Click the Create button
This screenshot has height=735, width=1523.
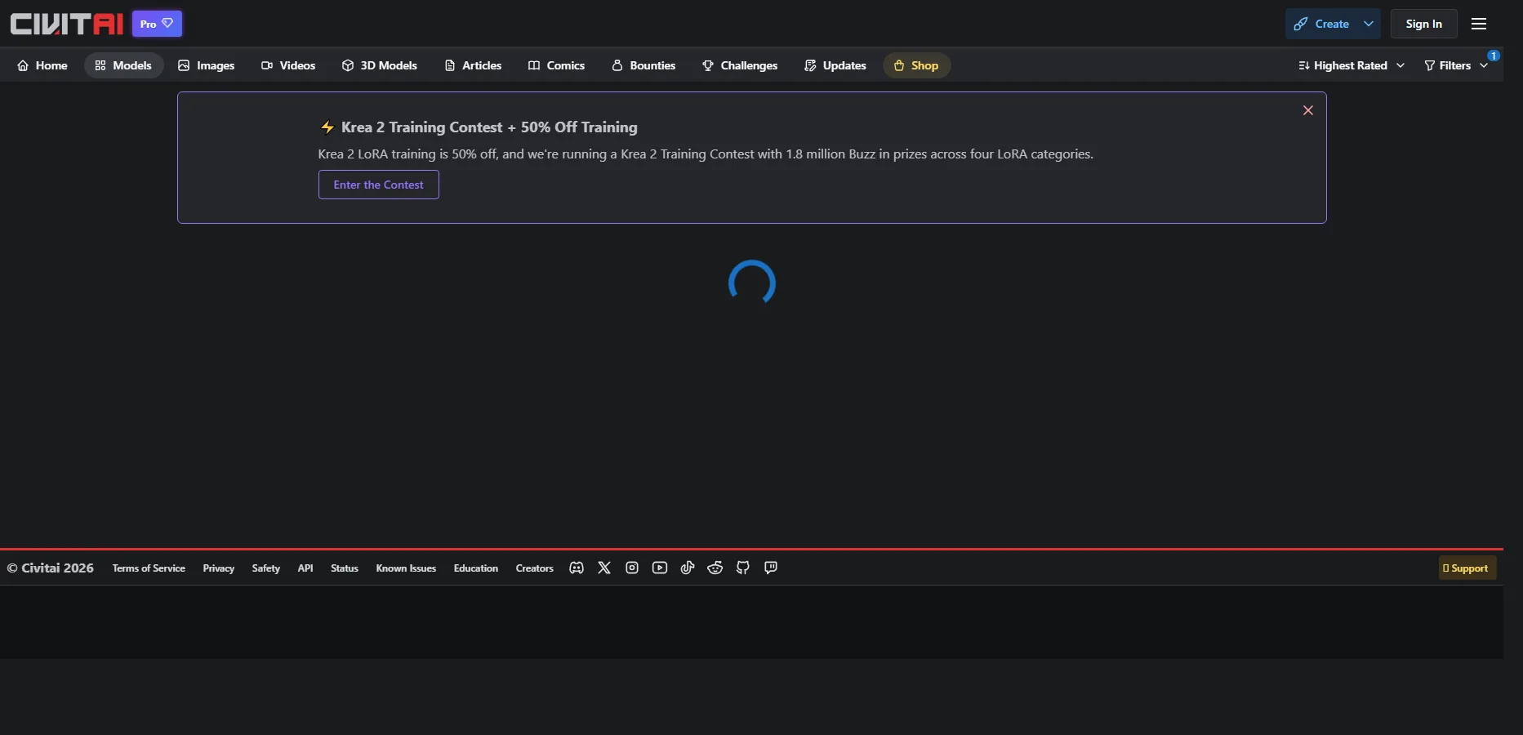pyautogui.click(x=1321, y=24)
